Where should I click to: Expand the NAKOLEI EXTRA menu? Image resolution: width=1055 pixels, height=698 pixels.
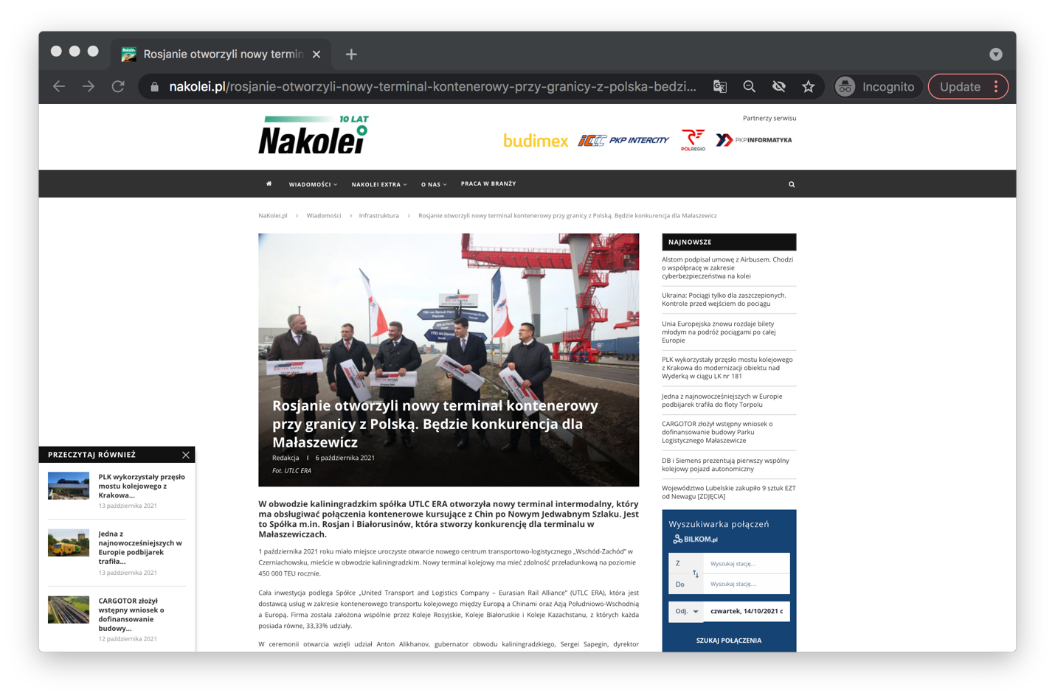coord(379,184)
